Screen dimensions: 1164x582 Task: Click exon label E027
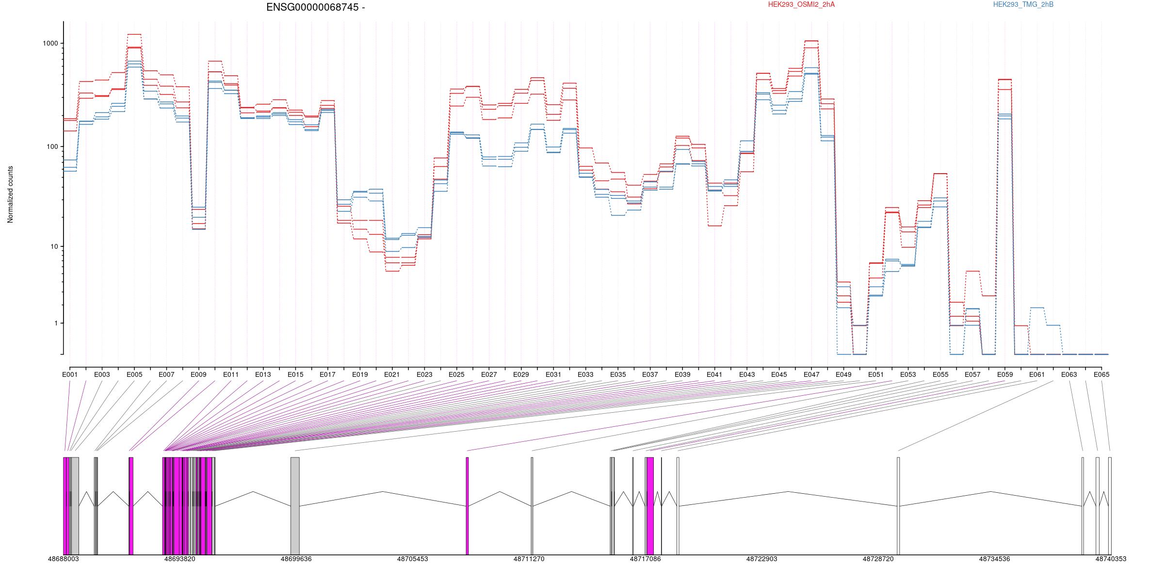coord(489,374)
